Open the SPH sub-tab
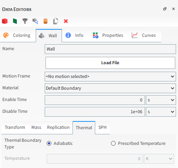 [x=102, y=127]
